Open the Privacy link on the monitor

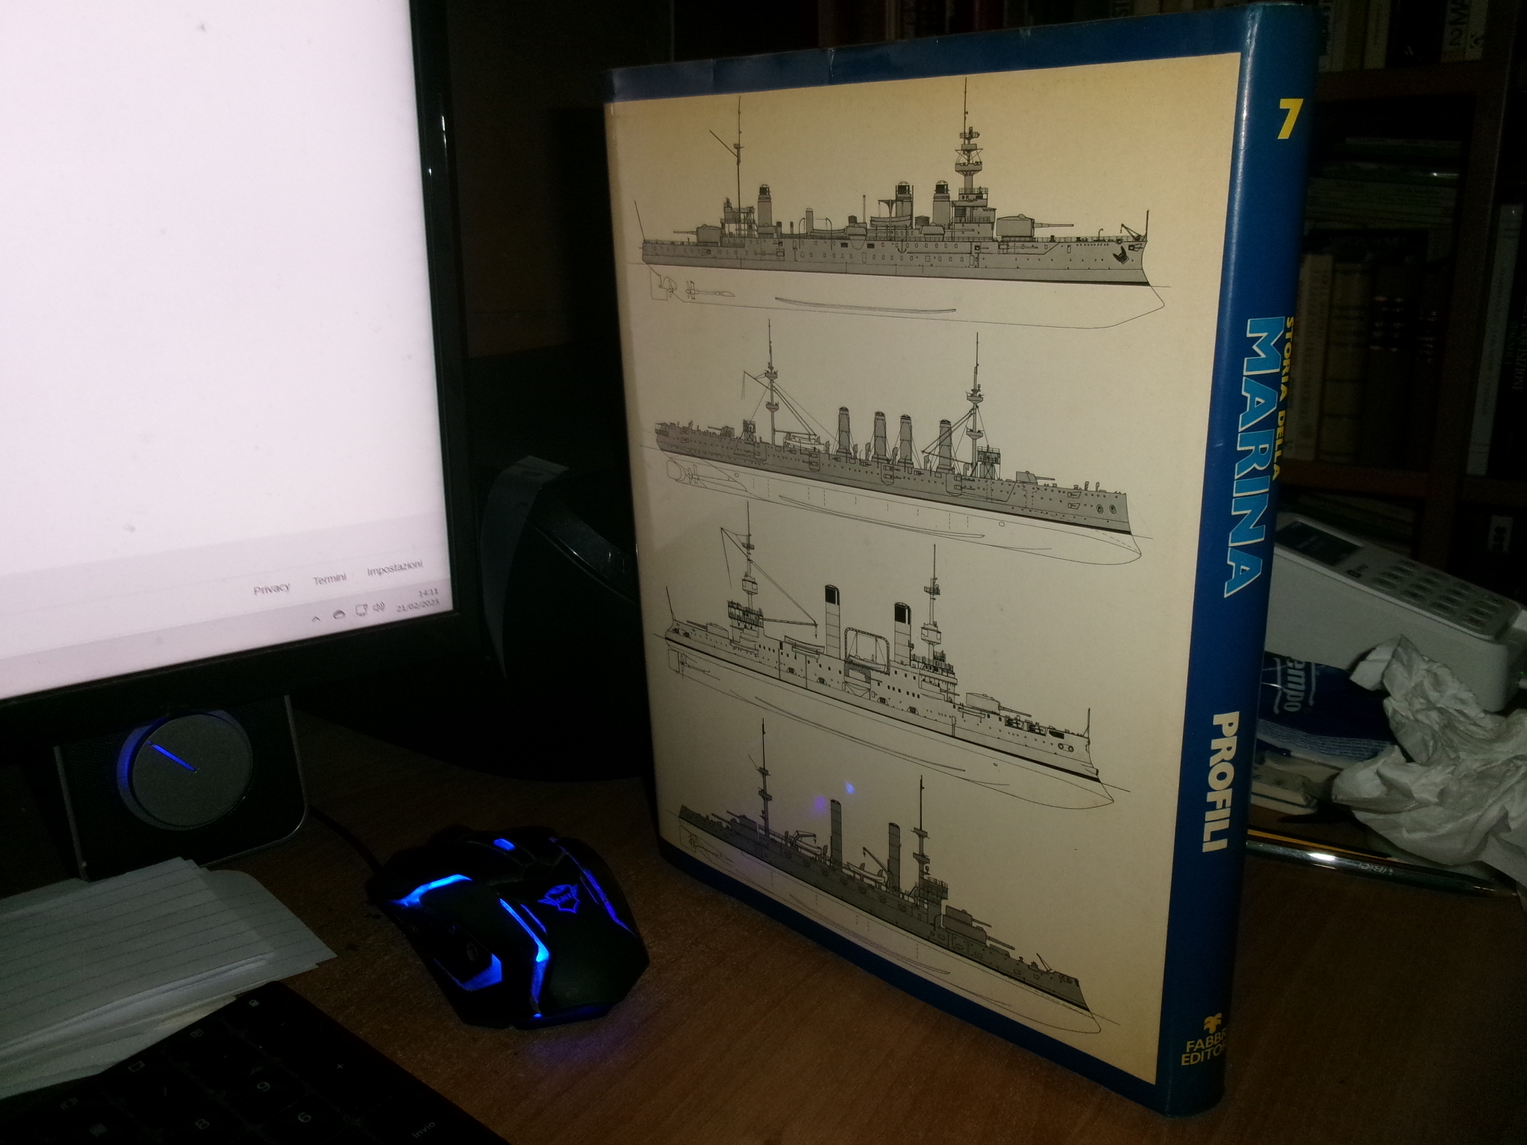272,589
